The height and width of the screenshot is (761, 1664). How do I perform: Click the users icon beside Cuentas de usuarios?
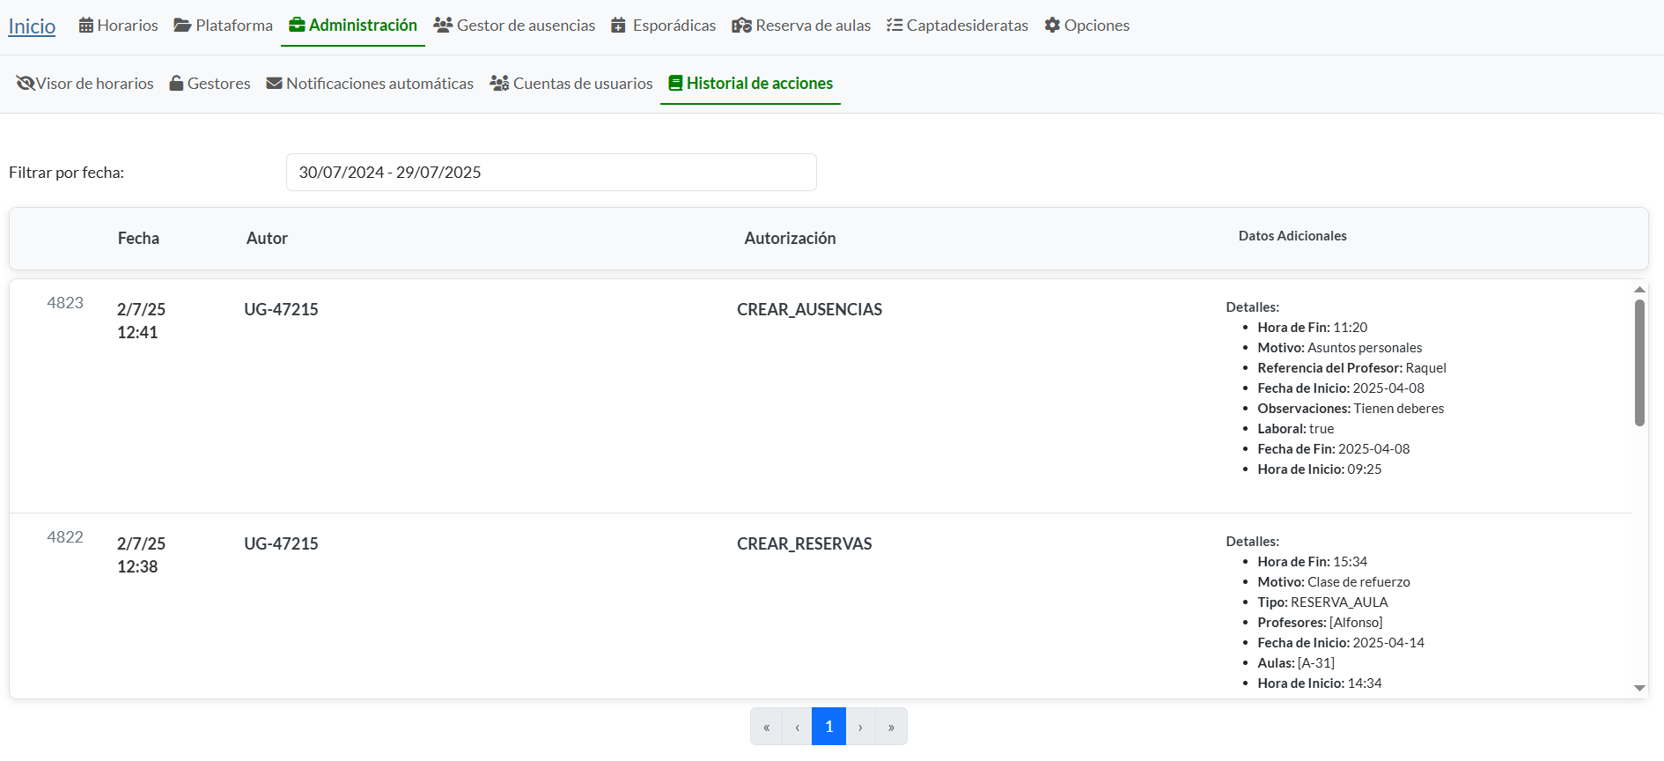(499, 84)
